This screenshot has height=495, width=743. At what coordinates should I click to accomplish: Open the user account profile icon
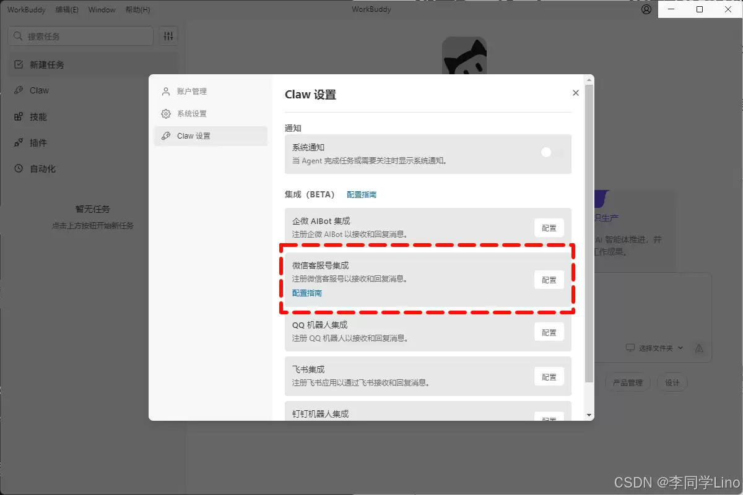tap(646, 10)
